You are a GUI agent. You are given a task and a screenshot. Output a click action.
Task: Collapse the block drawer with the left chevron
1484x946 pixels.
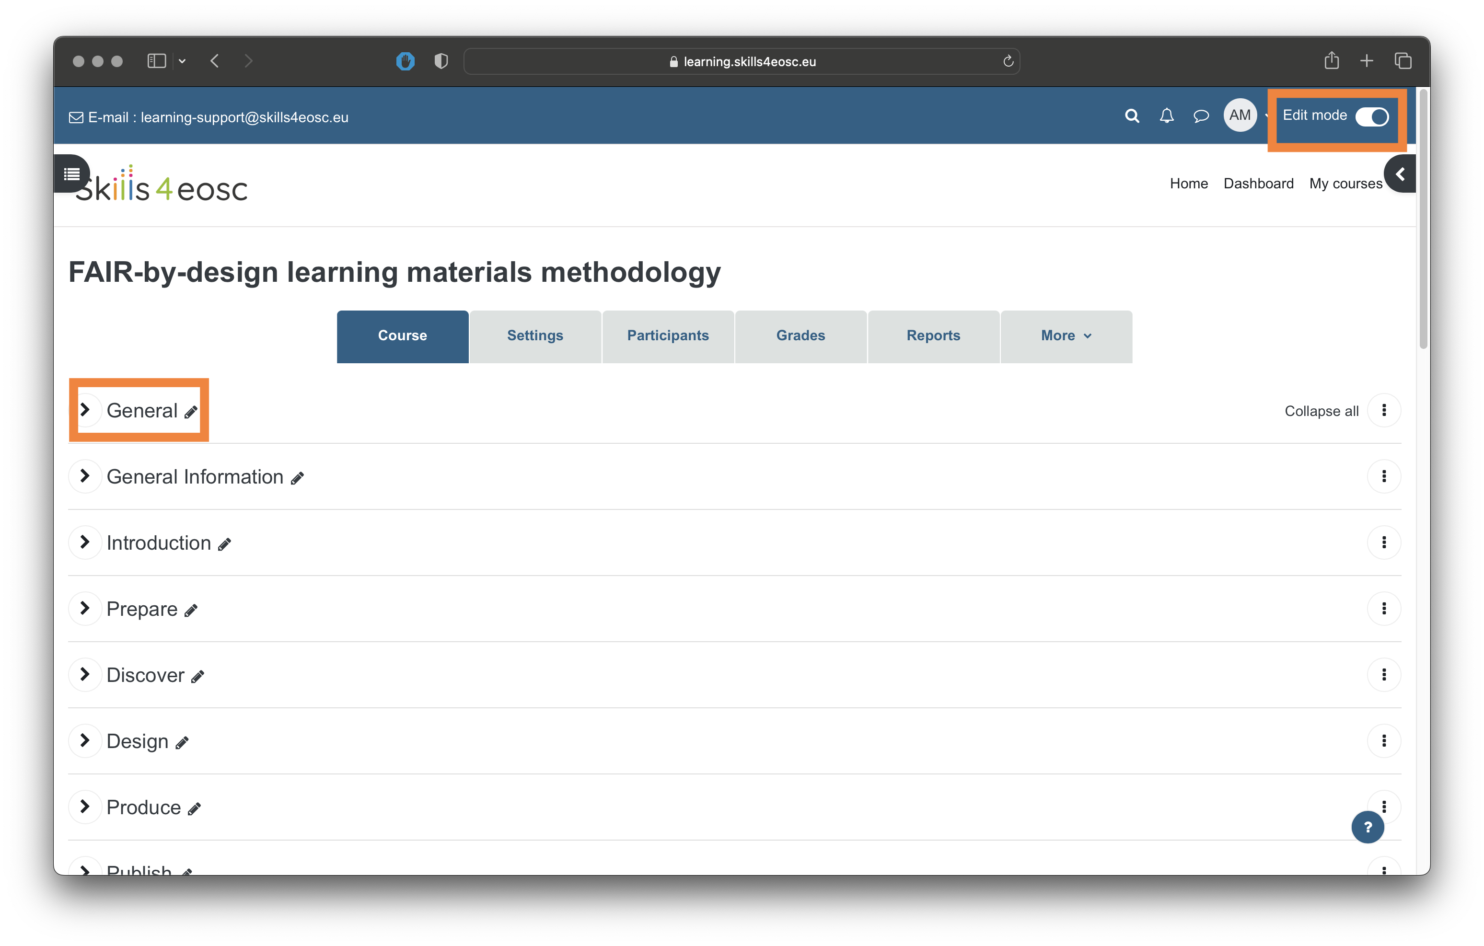coord(1400,174)
